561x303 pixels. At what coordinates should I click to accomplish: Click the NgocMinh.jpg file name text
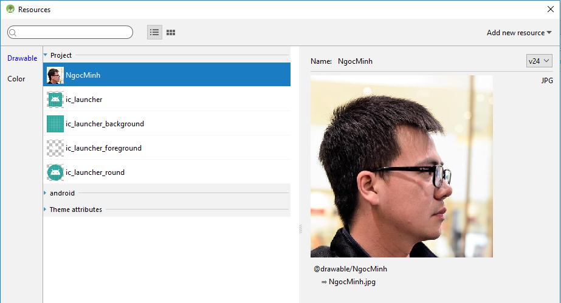(x=352, y=282)
